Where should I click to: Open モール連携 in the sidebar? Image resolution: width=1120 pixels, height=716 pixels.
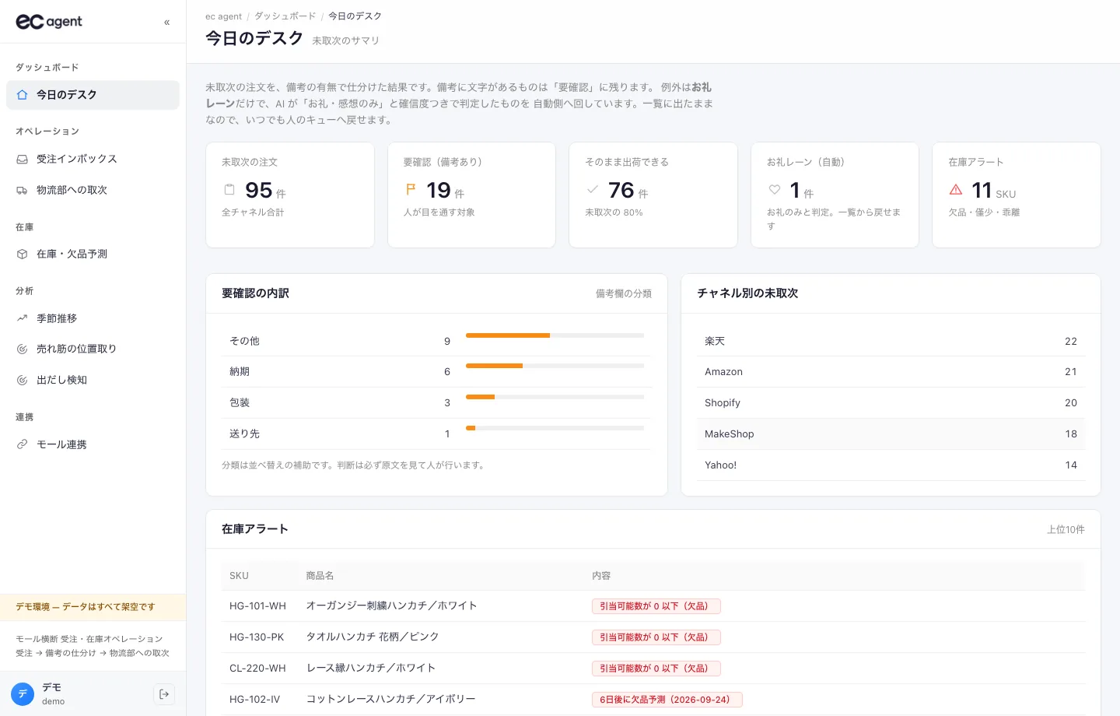(x=93, y=444)
